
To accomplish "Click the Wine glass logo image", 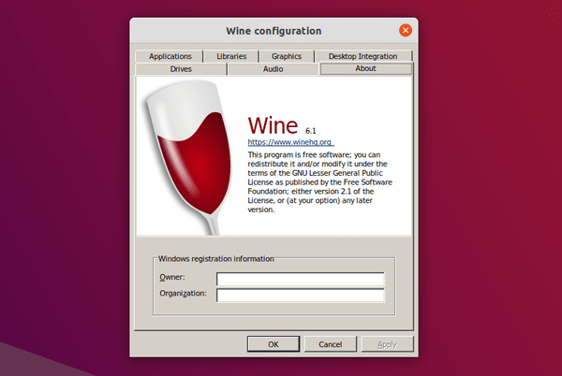I will [187, 157].
